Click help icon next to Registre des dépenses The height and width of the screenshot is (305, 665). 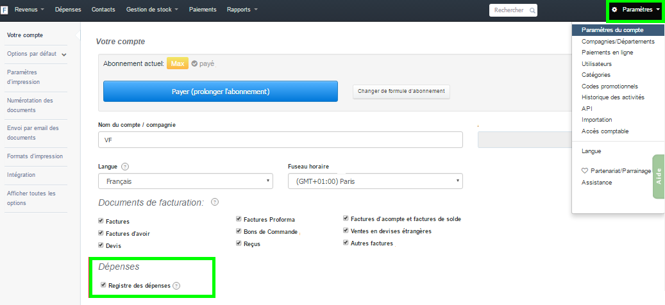(x=176, y=286)
